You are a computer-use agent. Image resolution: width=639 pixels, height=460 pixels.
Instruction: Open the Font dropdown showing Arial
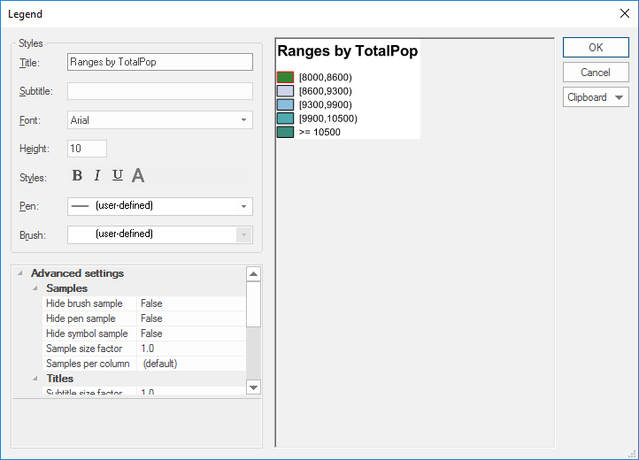tap(243, 120)
